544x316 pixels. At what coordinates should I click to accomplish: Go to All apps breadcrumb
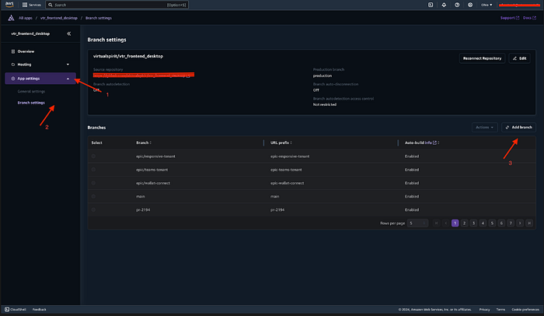(x=26, y=18)
